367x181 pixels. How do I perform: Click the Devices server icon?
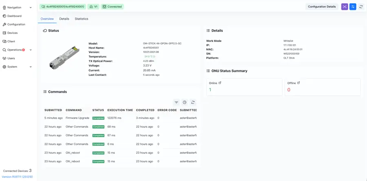tap(4, 33)
